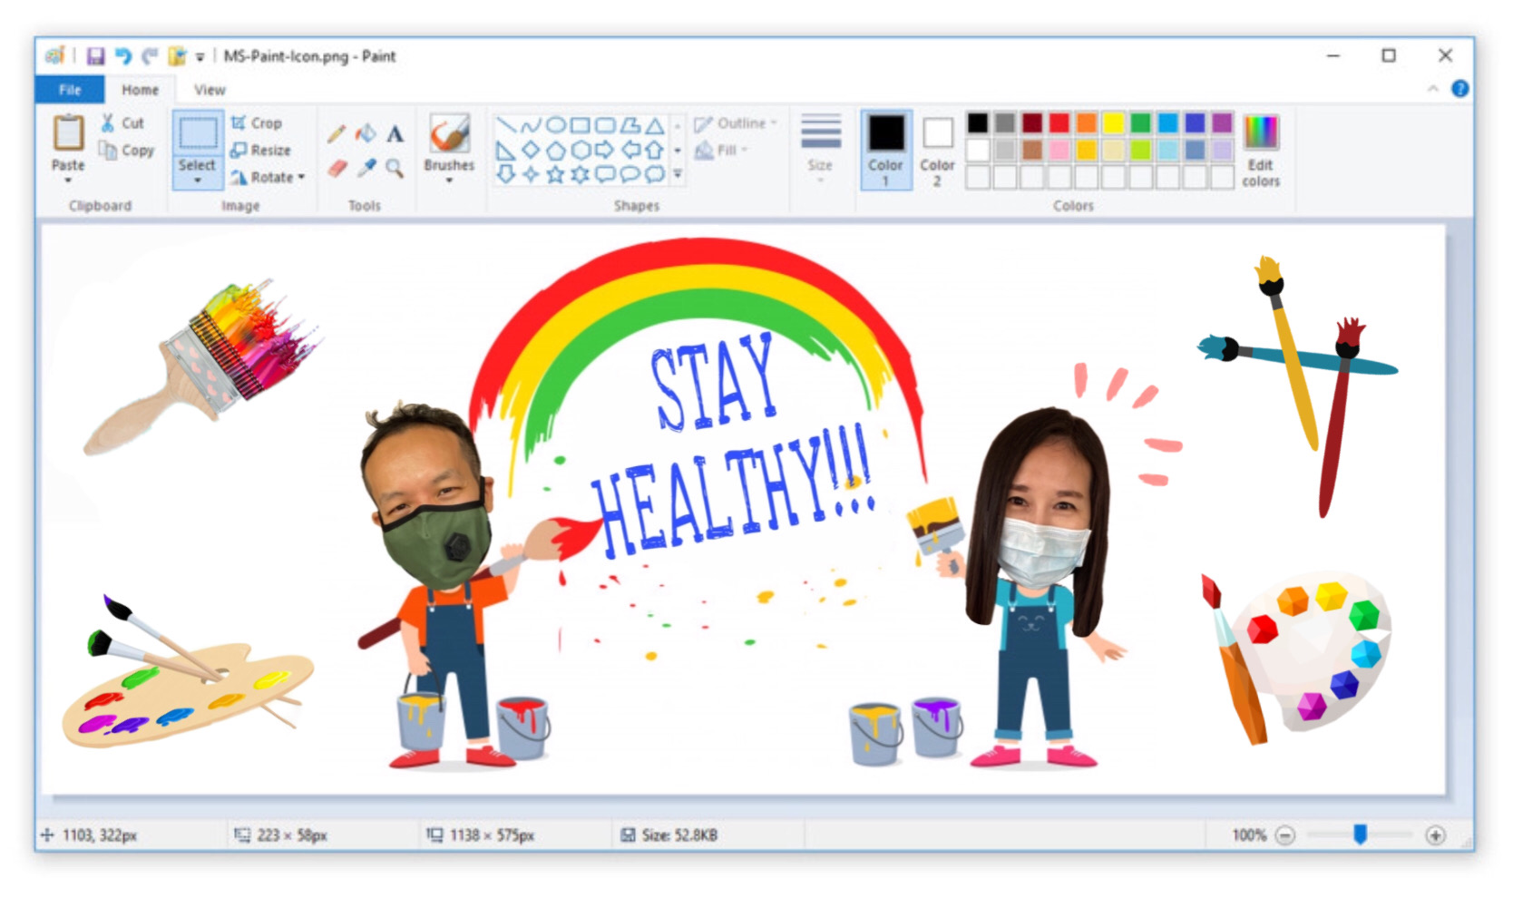The width and height of the screenshot is (1513, 898).
Task: Select the Rounded rectangular callout shape
Action: 604,174
